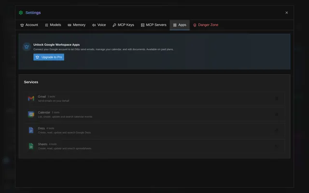Click the Gmail envelope logo
309x193 pixels.
pyautogui.click(x=31, y=98)
